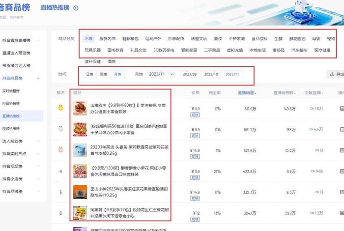Open 抖音热销榜 in the sidebar
The image size is (344, 231).
[x=11, y=103]
